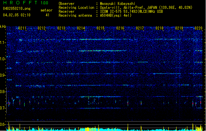Click the 0219 time marker
The image size is (206, 131).
[x=179, y=28]
